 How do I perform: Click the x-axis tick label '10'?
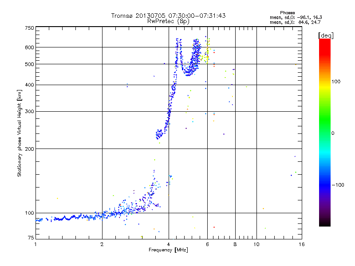[256, 244]
